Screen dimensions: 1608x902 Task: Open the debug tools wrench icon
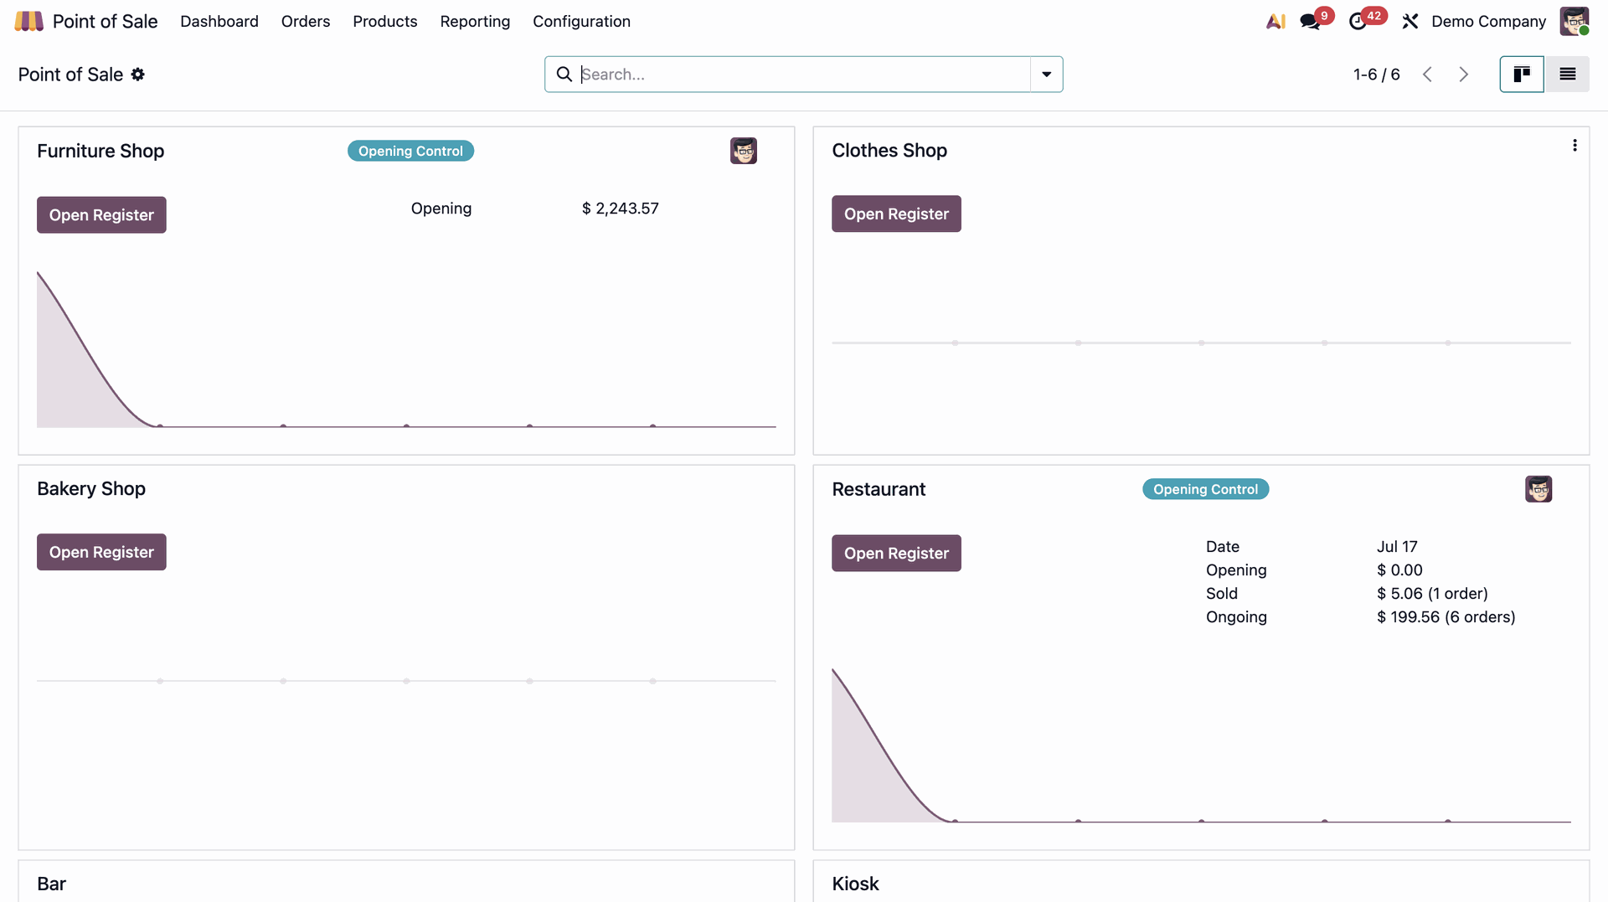click(x=1410, y=21)
